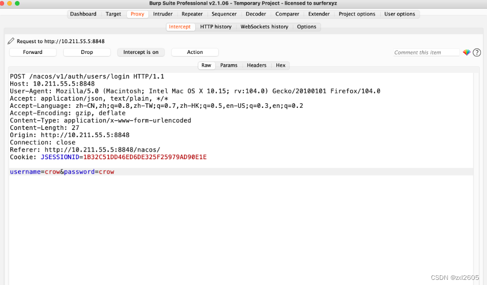
Task: Click the Accept: application/json header line
Action: tap(89, 99)
